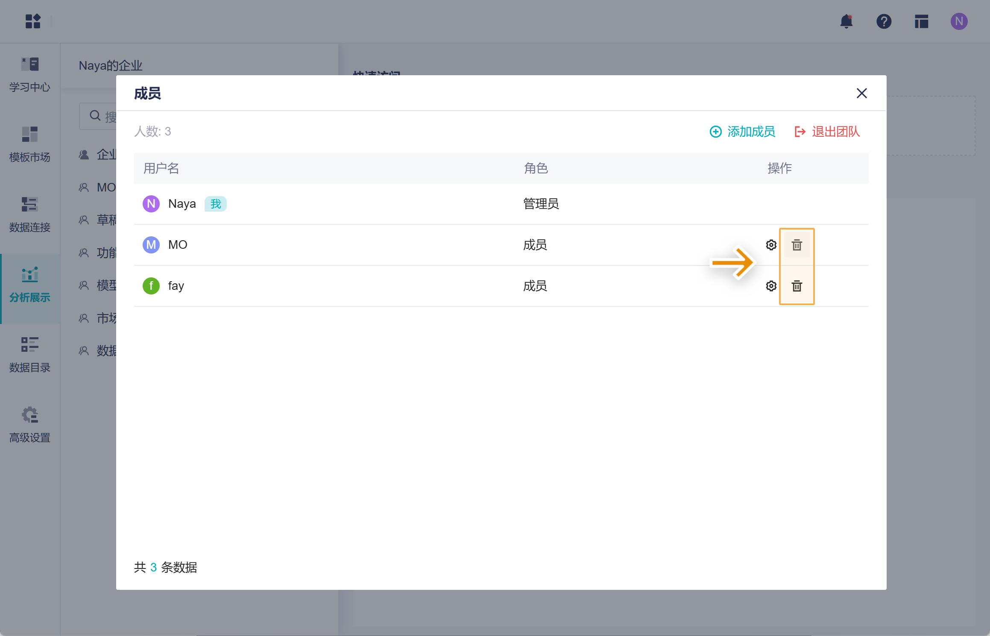Open the help question mark icon
Viewport: 990px width, 636px height.
884,21
